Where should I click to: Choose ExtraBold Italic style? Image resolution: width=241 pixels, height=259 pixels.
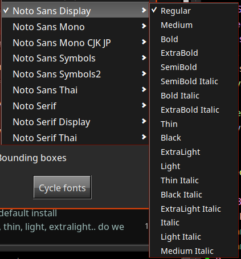(x=194, y=110)
